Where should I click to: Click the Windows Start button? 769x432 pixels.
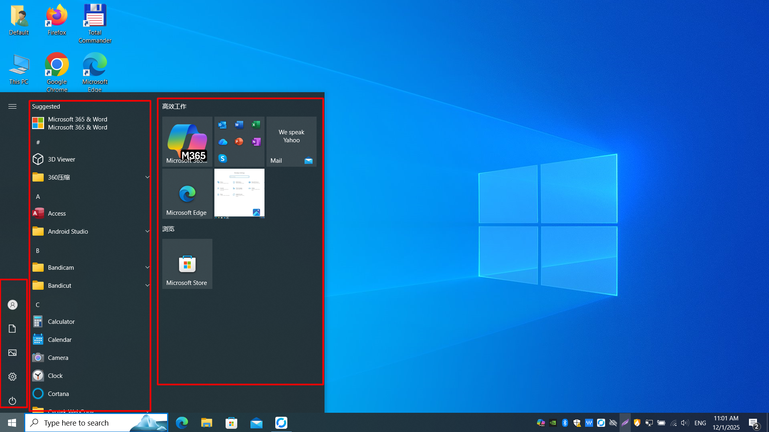tap(12, 422)
